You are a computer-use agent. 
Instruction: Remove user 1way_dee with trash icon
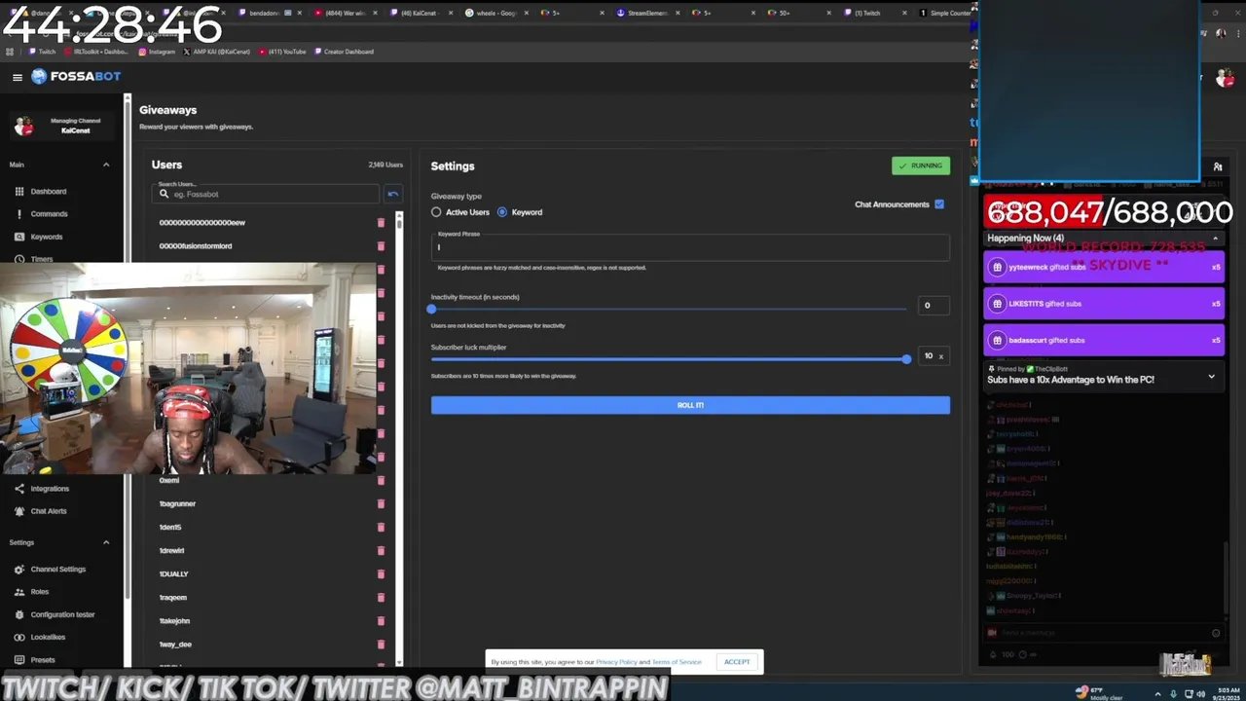381,645
